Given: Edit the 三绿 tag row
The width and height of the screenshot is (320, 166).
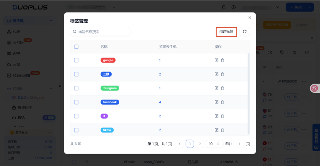Looking at the screenshot, I should point(216,74).
